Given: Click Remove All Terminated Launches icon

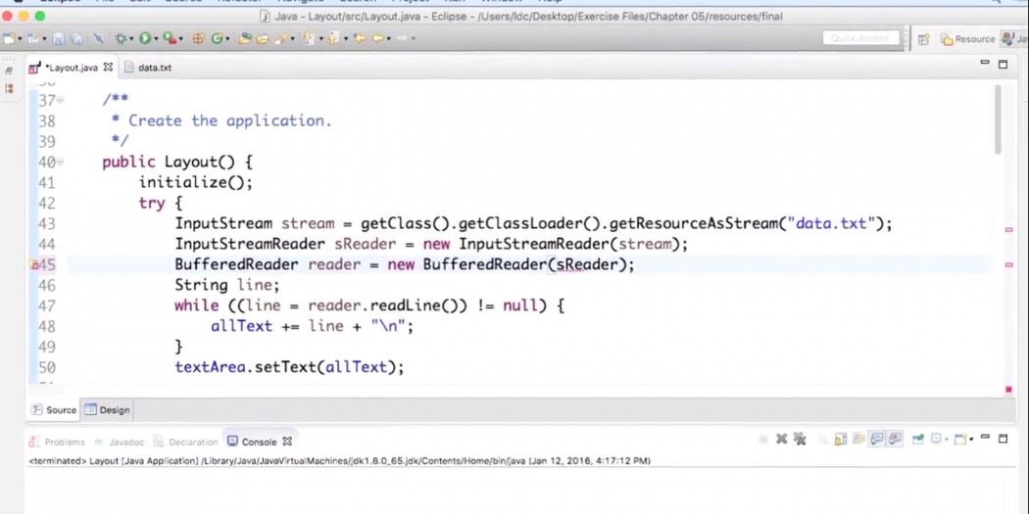Looking at the screenshot, I should point(800,439).
